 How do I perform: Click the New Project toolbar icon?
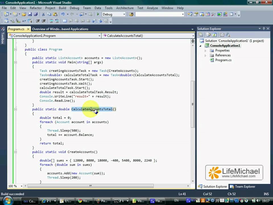point(6,14)
